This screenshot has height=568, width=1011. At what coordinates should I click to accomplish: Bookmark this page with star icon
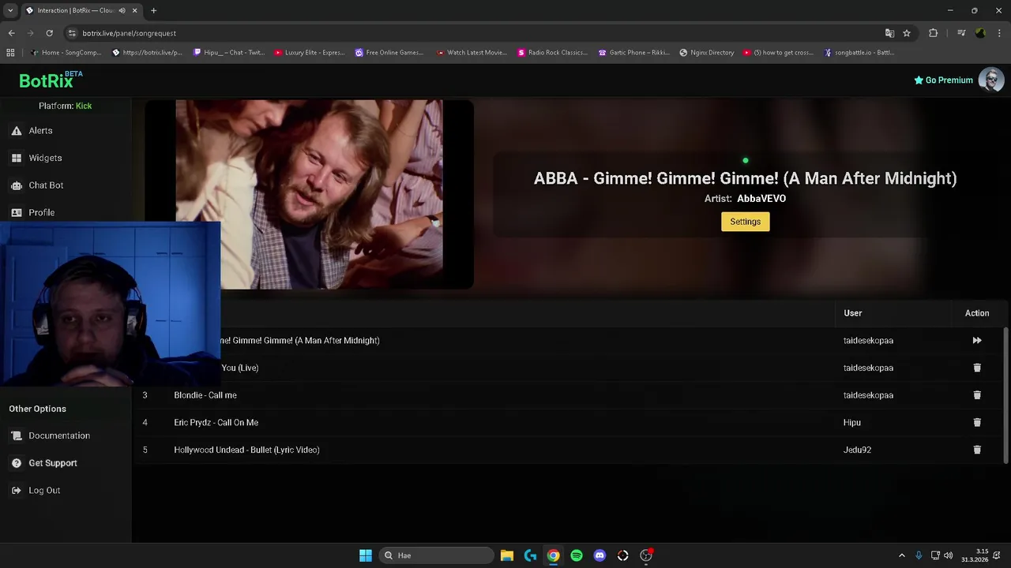907,33
